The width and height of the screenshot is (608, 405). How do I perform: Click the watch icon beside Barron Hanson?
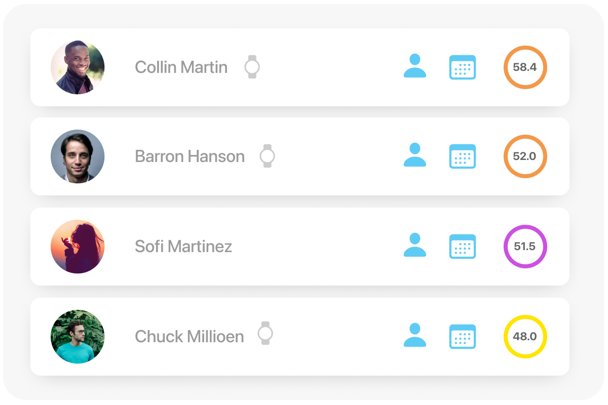point(267,156)
